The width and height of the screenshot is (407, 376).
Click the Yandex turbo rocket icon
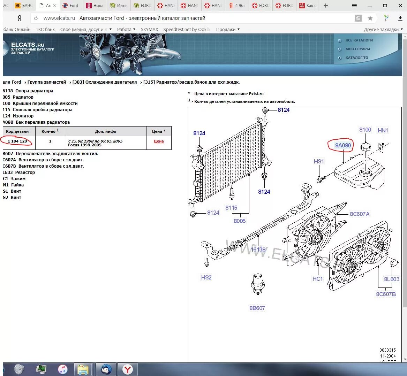point(386,18)
